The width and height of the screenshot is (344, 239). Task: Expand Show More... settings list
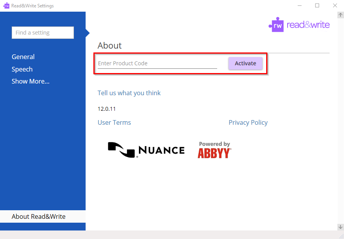click(x=30, y=81)
